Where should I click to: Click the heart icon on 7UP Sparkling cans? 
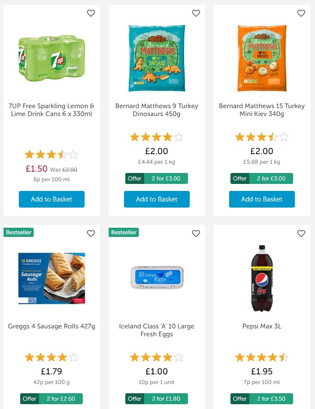(x=91, y=13)
